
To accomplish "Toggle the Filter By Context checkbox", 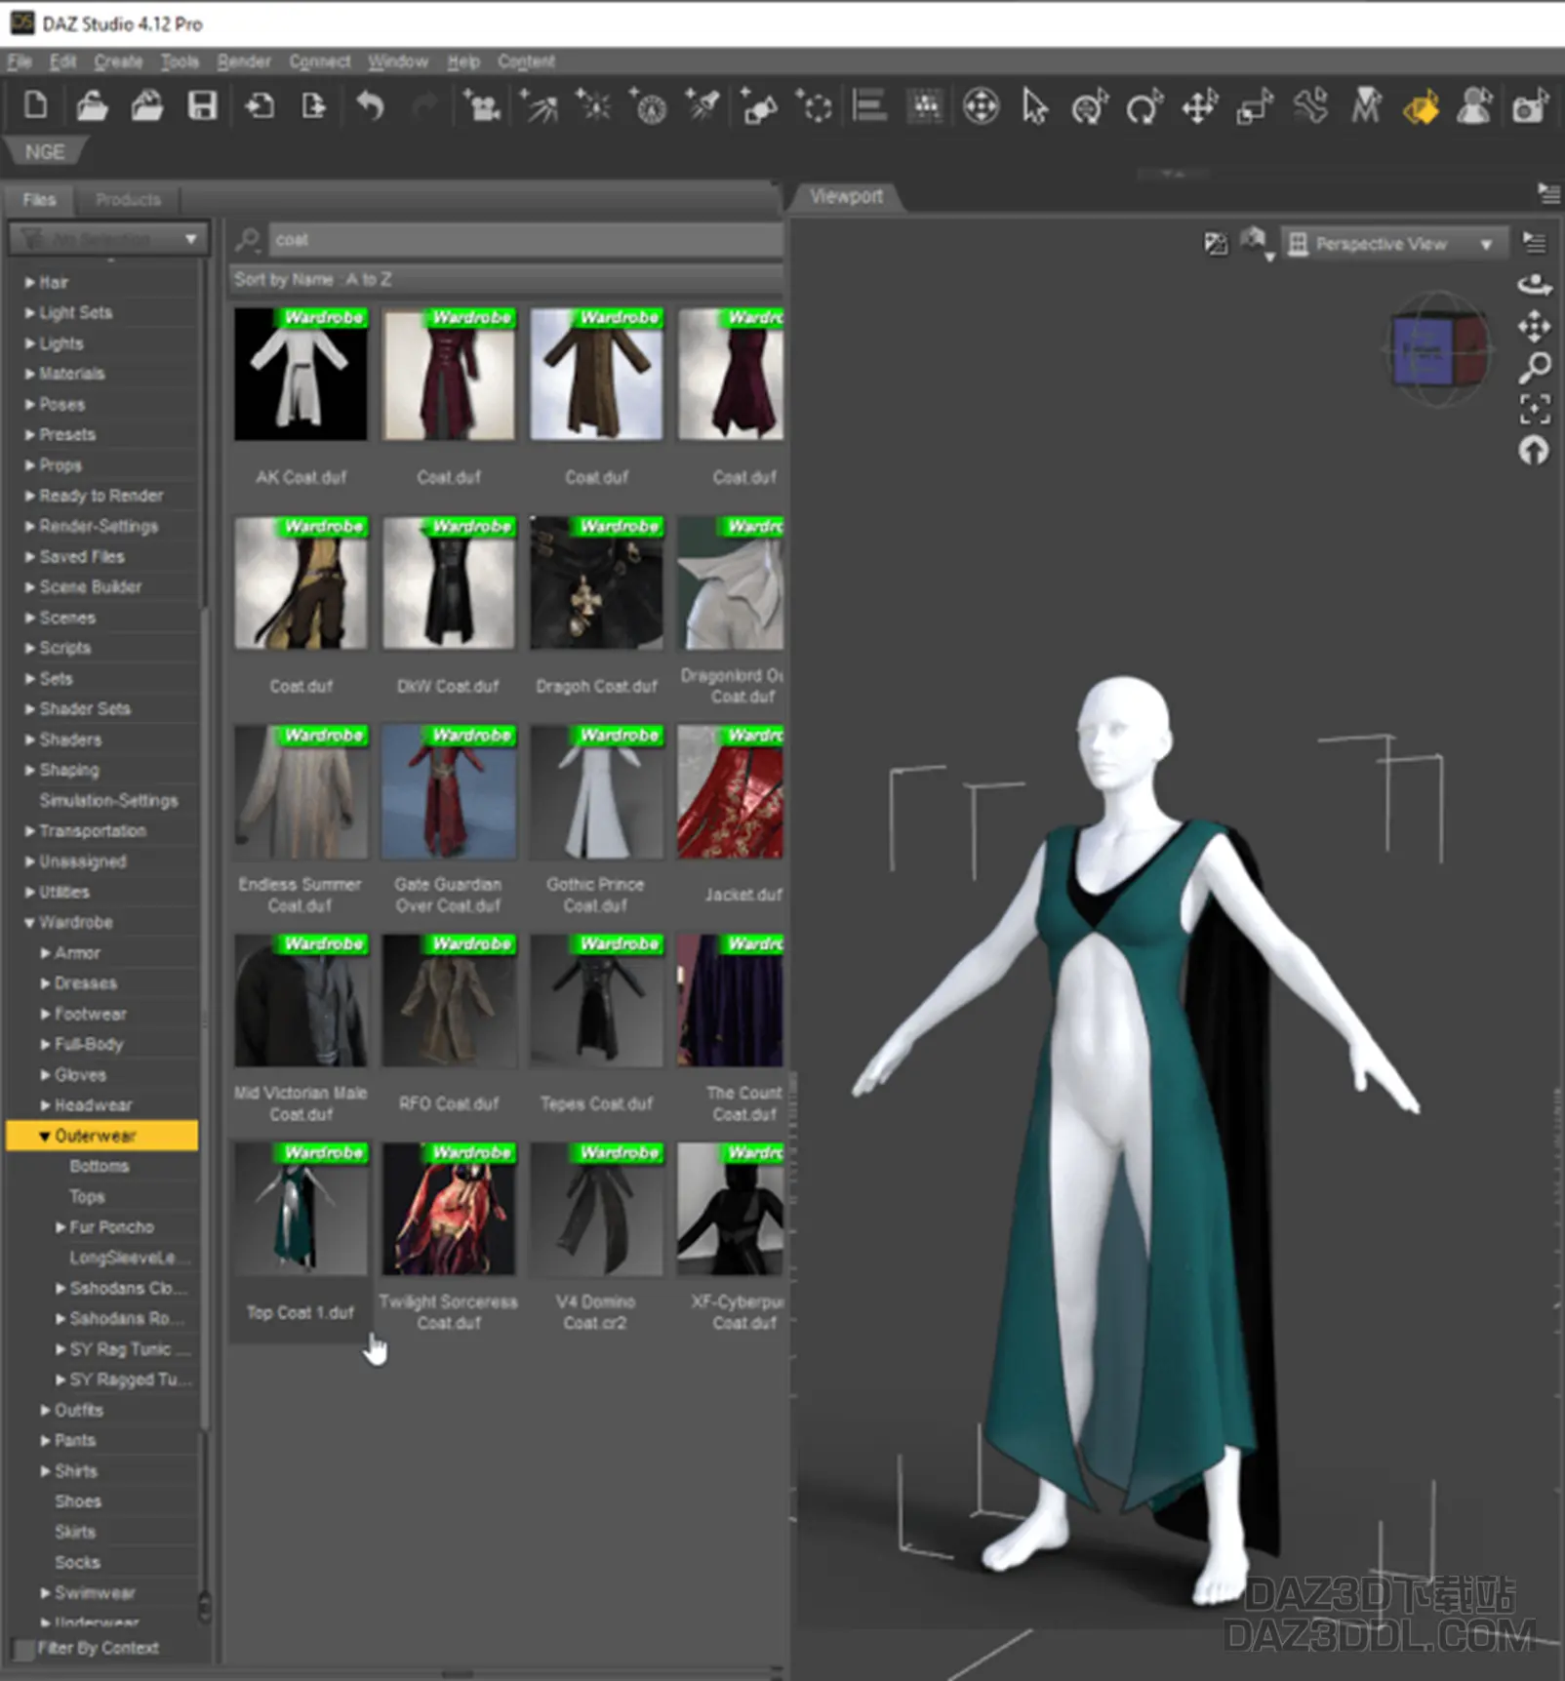I will coord(23,1649).
